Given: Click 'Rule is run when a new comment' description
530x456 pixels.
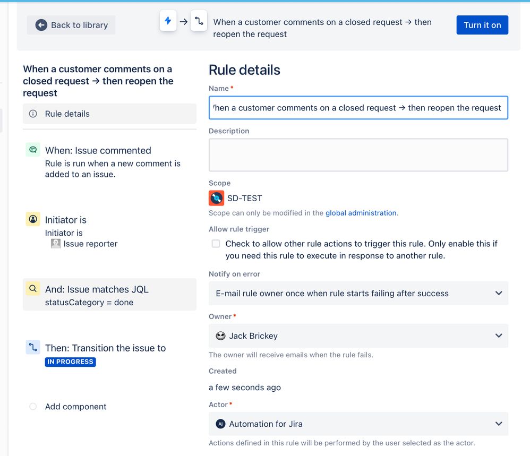Looking at the screenshot, I should point(113,169).
